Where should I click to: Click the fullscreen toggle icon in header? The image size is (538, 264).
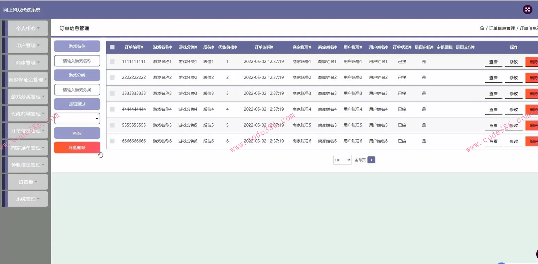click(x=527, y=10)
